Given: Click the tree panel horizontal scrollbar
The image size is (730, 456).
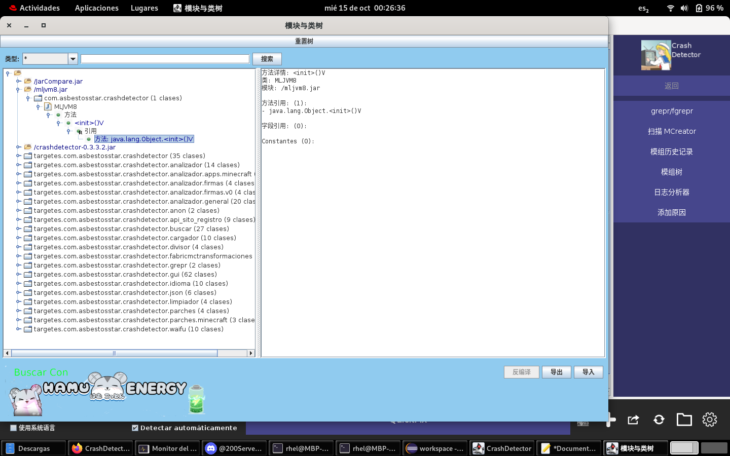Looking at the screenshot, I should pyautogui.click(x=114, y=353).
